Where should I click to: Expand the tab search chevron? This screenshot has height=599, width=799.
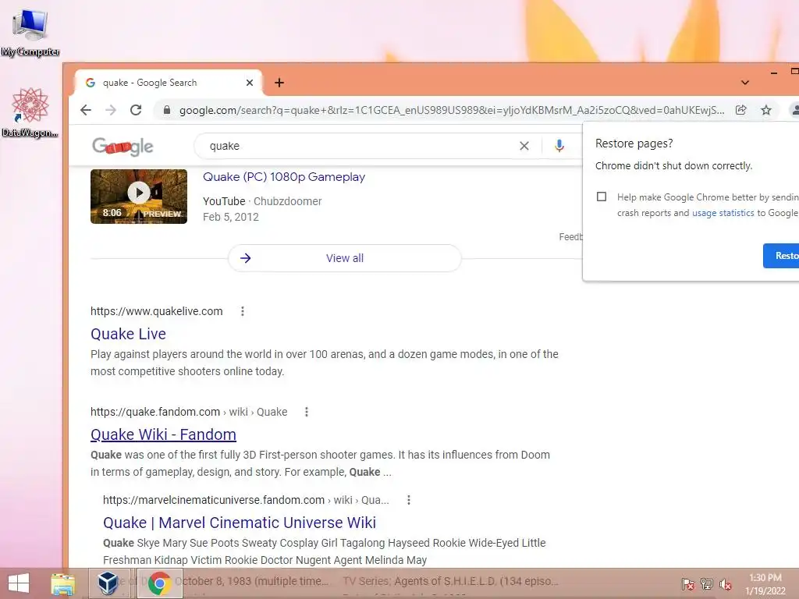[x=745, y=83]
